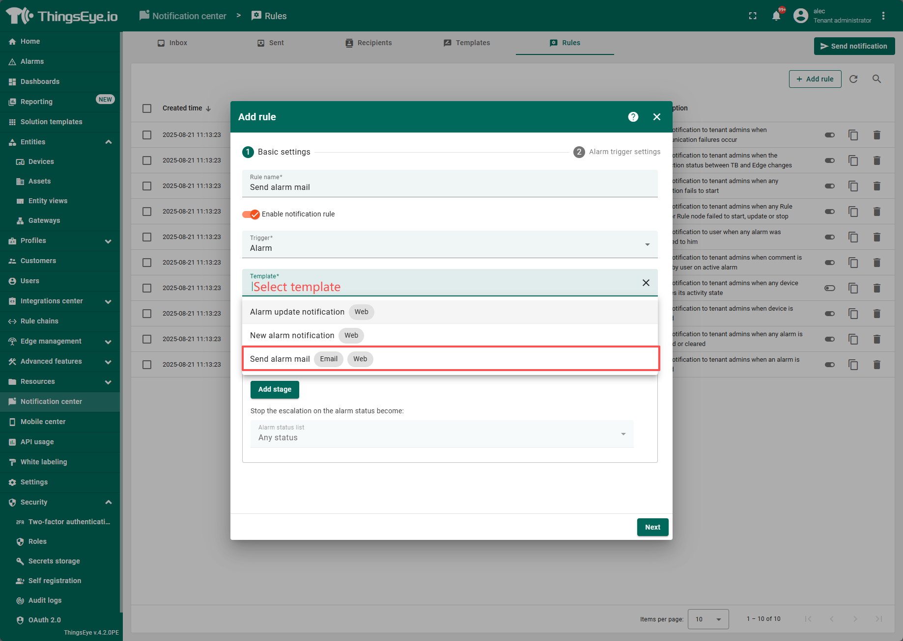
Task: Open the notifications bell icon
Action: coord(776,16)
